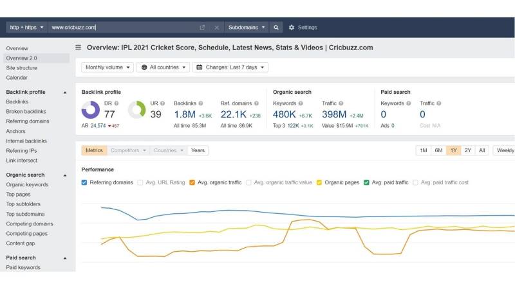Toggle Organic pages checkbox
This screenshot has height=289, width=515.
[319, 182]
